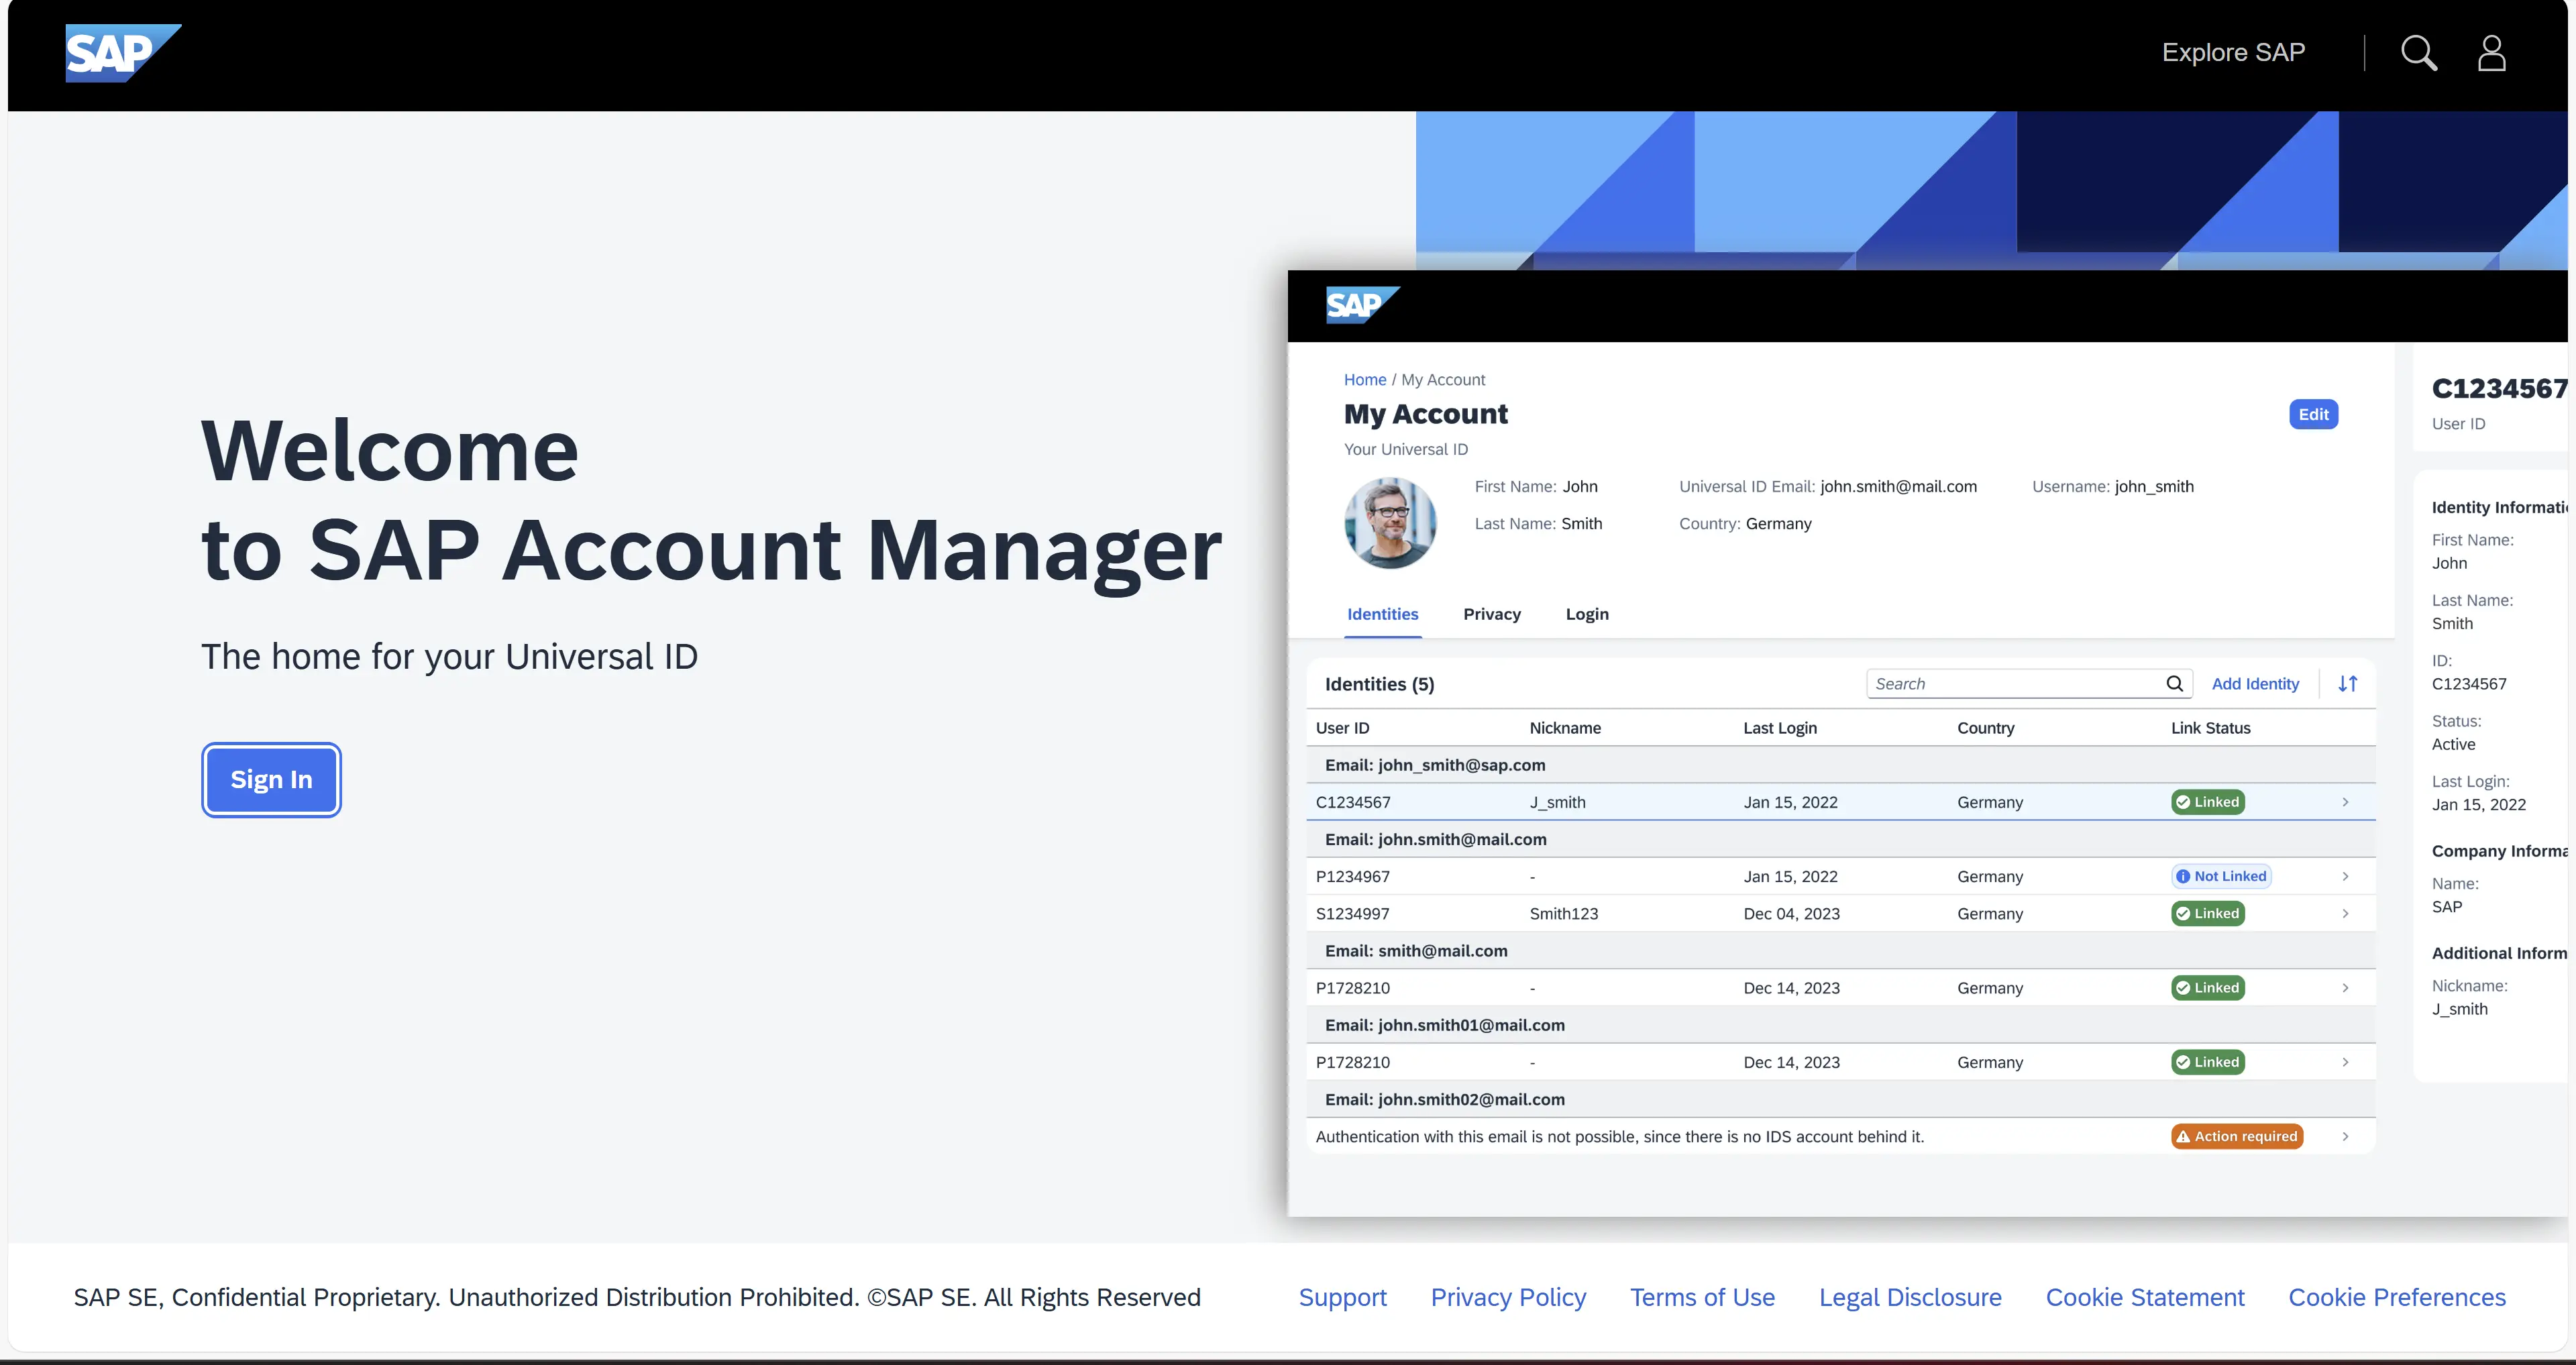This screenshot has height=1365, width=2576.
Task: Click the Link Status column header
Action: [2210, 728]
